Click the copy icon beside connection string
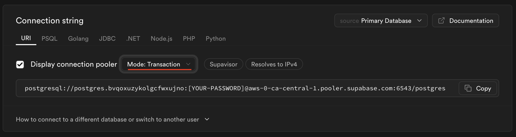 pyautogui.click(x=468, y=88)
